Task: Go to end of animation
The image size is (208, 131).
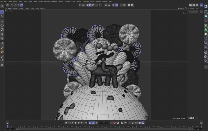Action: (85, 123)
